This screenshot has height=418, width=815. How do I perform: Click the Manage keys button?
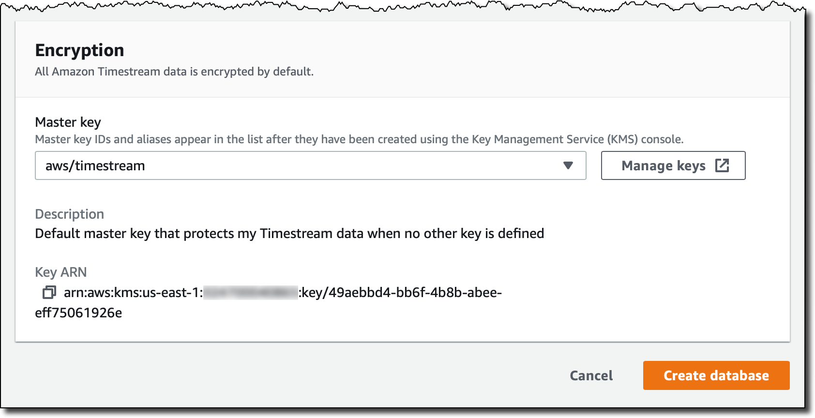coord(673,165)
